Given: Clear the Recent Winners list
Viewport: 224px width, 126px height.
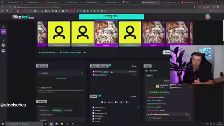Looking at the screenshot, I should pyautogui.click(x=133, y=66).
